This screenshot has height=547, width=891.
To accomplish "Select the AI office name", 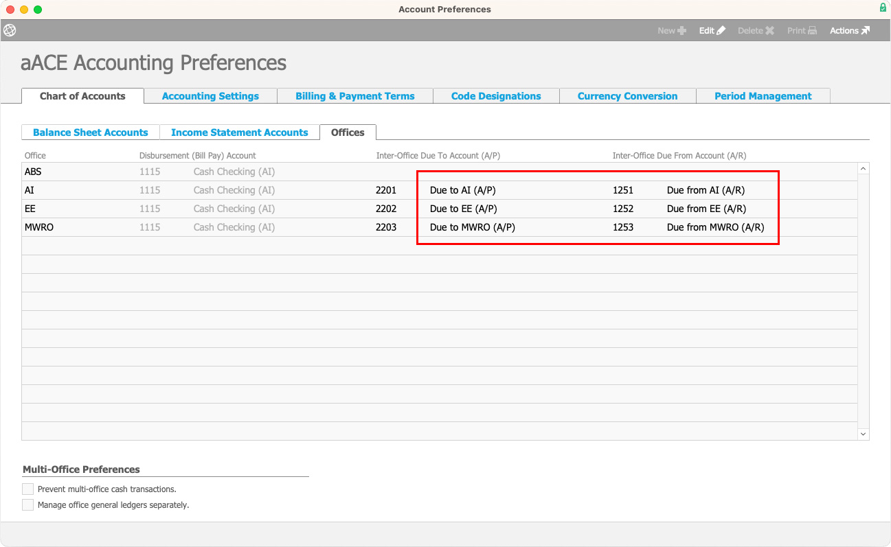I will point(30,190).
